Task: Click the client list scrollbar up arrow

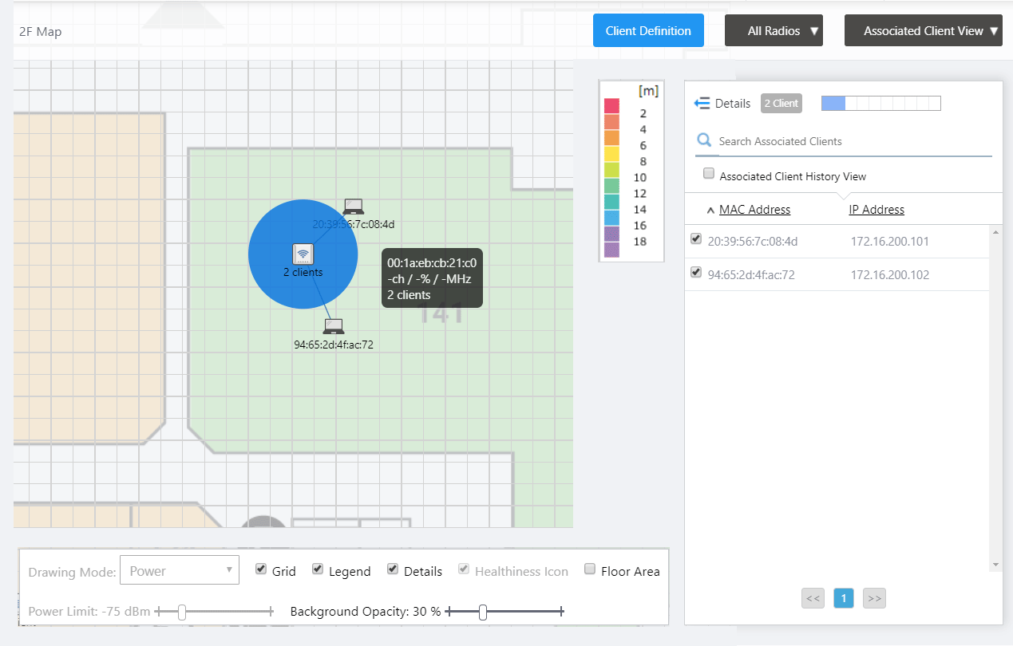Action: (x=995, y=232)
